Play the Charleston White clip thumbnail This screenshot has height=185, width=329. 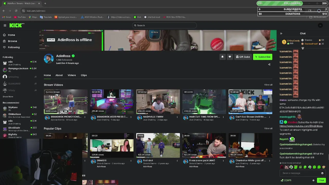click(250, 145)
